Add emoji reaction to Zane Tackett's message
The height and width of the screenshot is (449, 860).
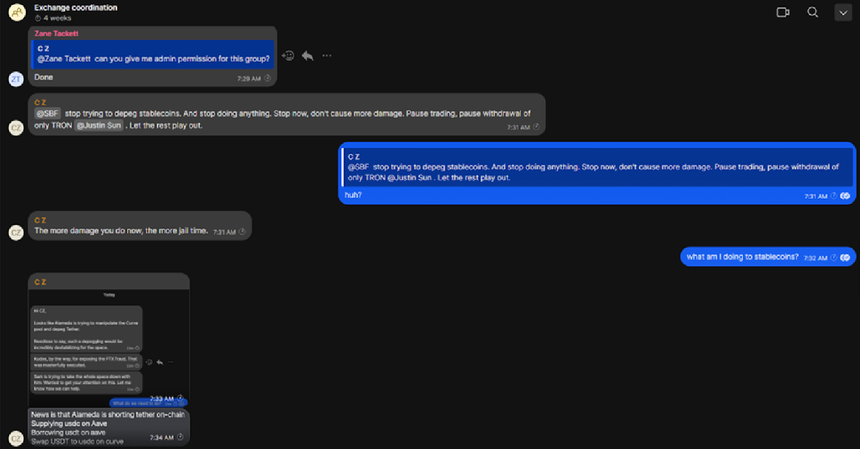pyautogui.click(x=287, y=55)
